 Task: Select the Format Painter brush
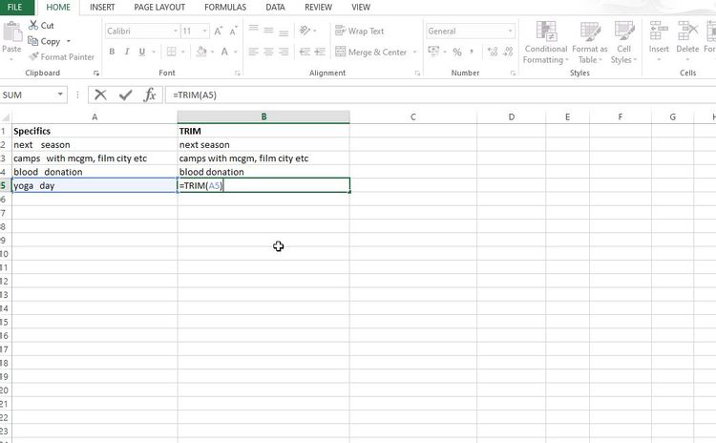click(x=33, y=56)
